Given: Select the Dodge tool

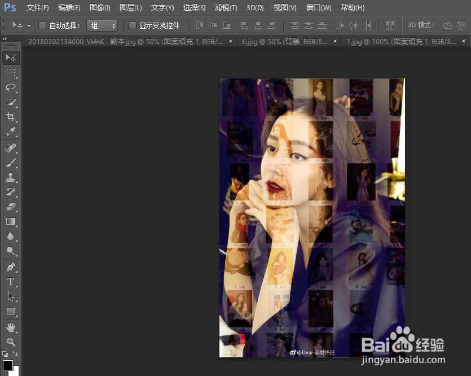Looking at the screenshot, I should click(11, 251).
